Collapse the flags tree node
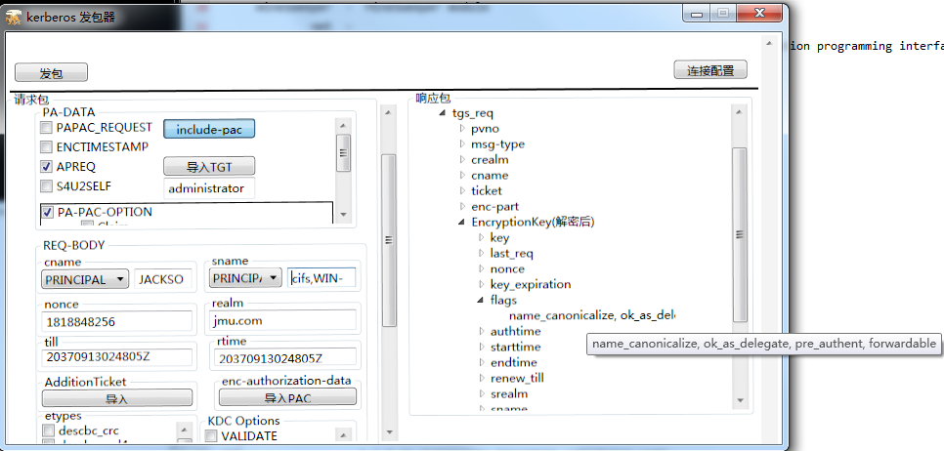 [x=481, y=300]
